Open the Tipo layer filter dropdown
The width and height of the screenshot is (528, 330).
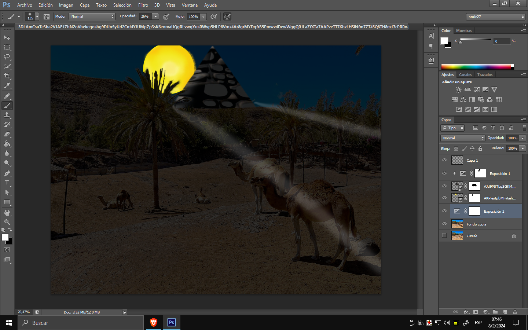tap(453, 128)
